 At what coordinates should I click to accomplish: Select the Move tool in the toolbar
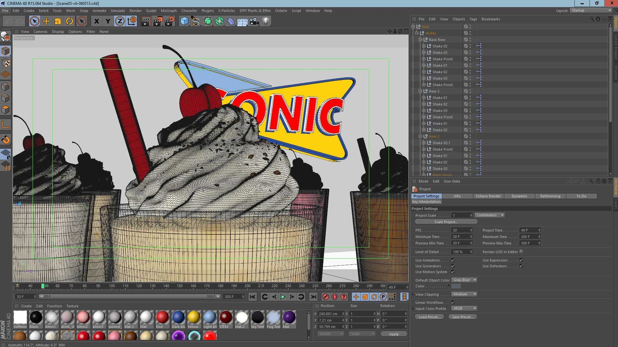[46, 21]
